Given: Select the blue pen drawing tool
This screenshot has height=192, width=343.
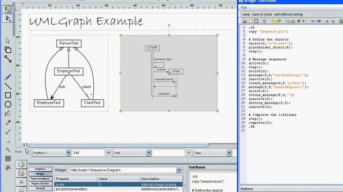Looking at the screenshot, I should click(8, 77).
